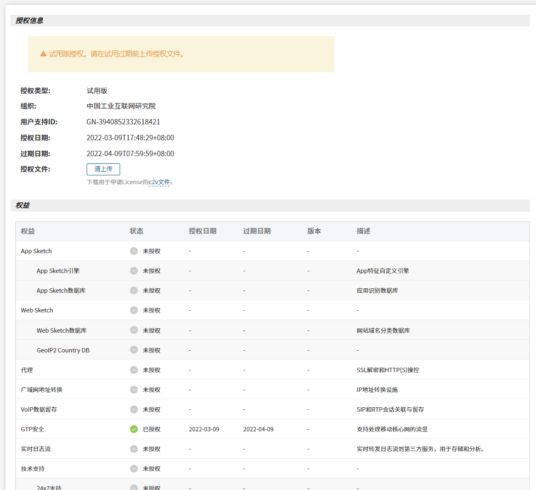Click the status icon for 实时日志流
The image size is (536, 490).
pyautogui.click(x=134, y=449)
